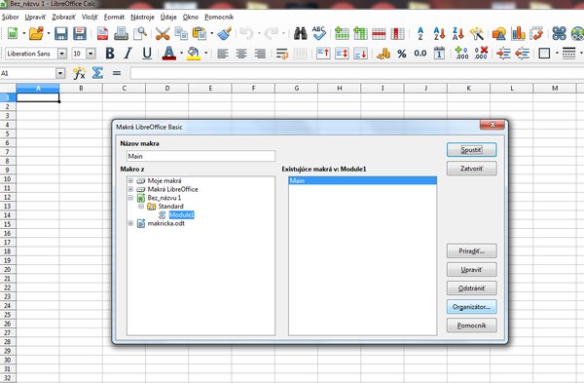Click the Copy icon
This screenshot has width=584, height=383.
pos(181,33)
